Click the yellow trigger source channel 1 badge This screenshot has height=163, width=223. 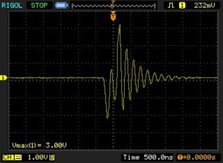pyautogui.click(x=182, y=6)
